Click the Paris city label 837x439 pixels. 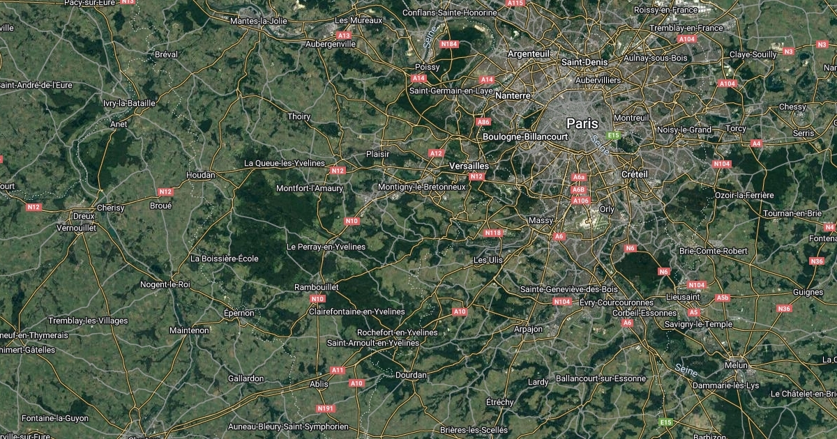tap(582, 123)
